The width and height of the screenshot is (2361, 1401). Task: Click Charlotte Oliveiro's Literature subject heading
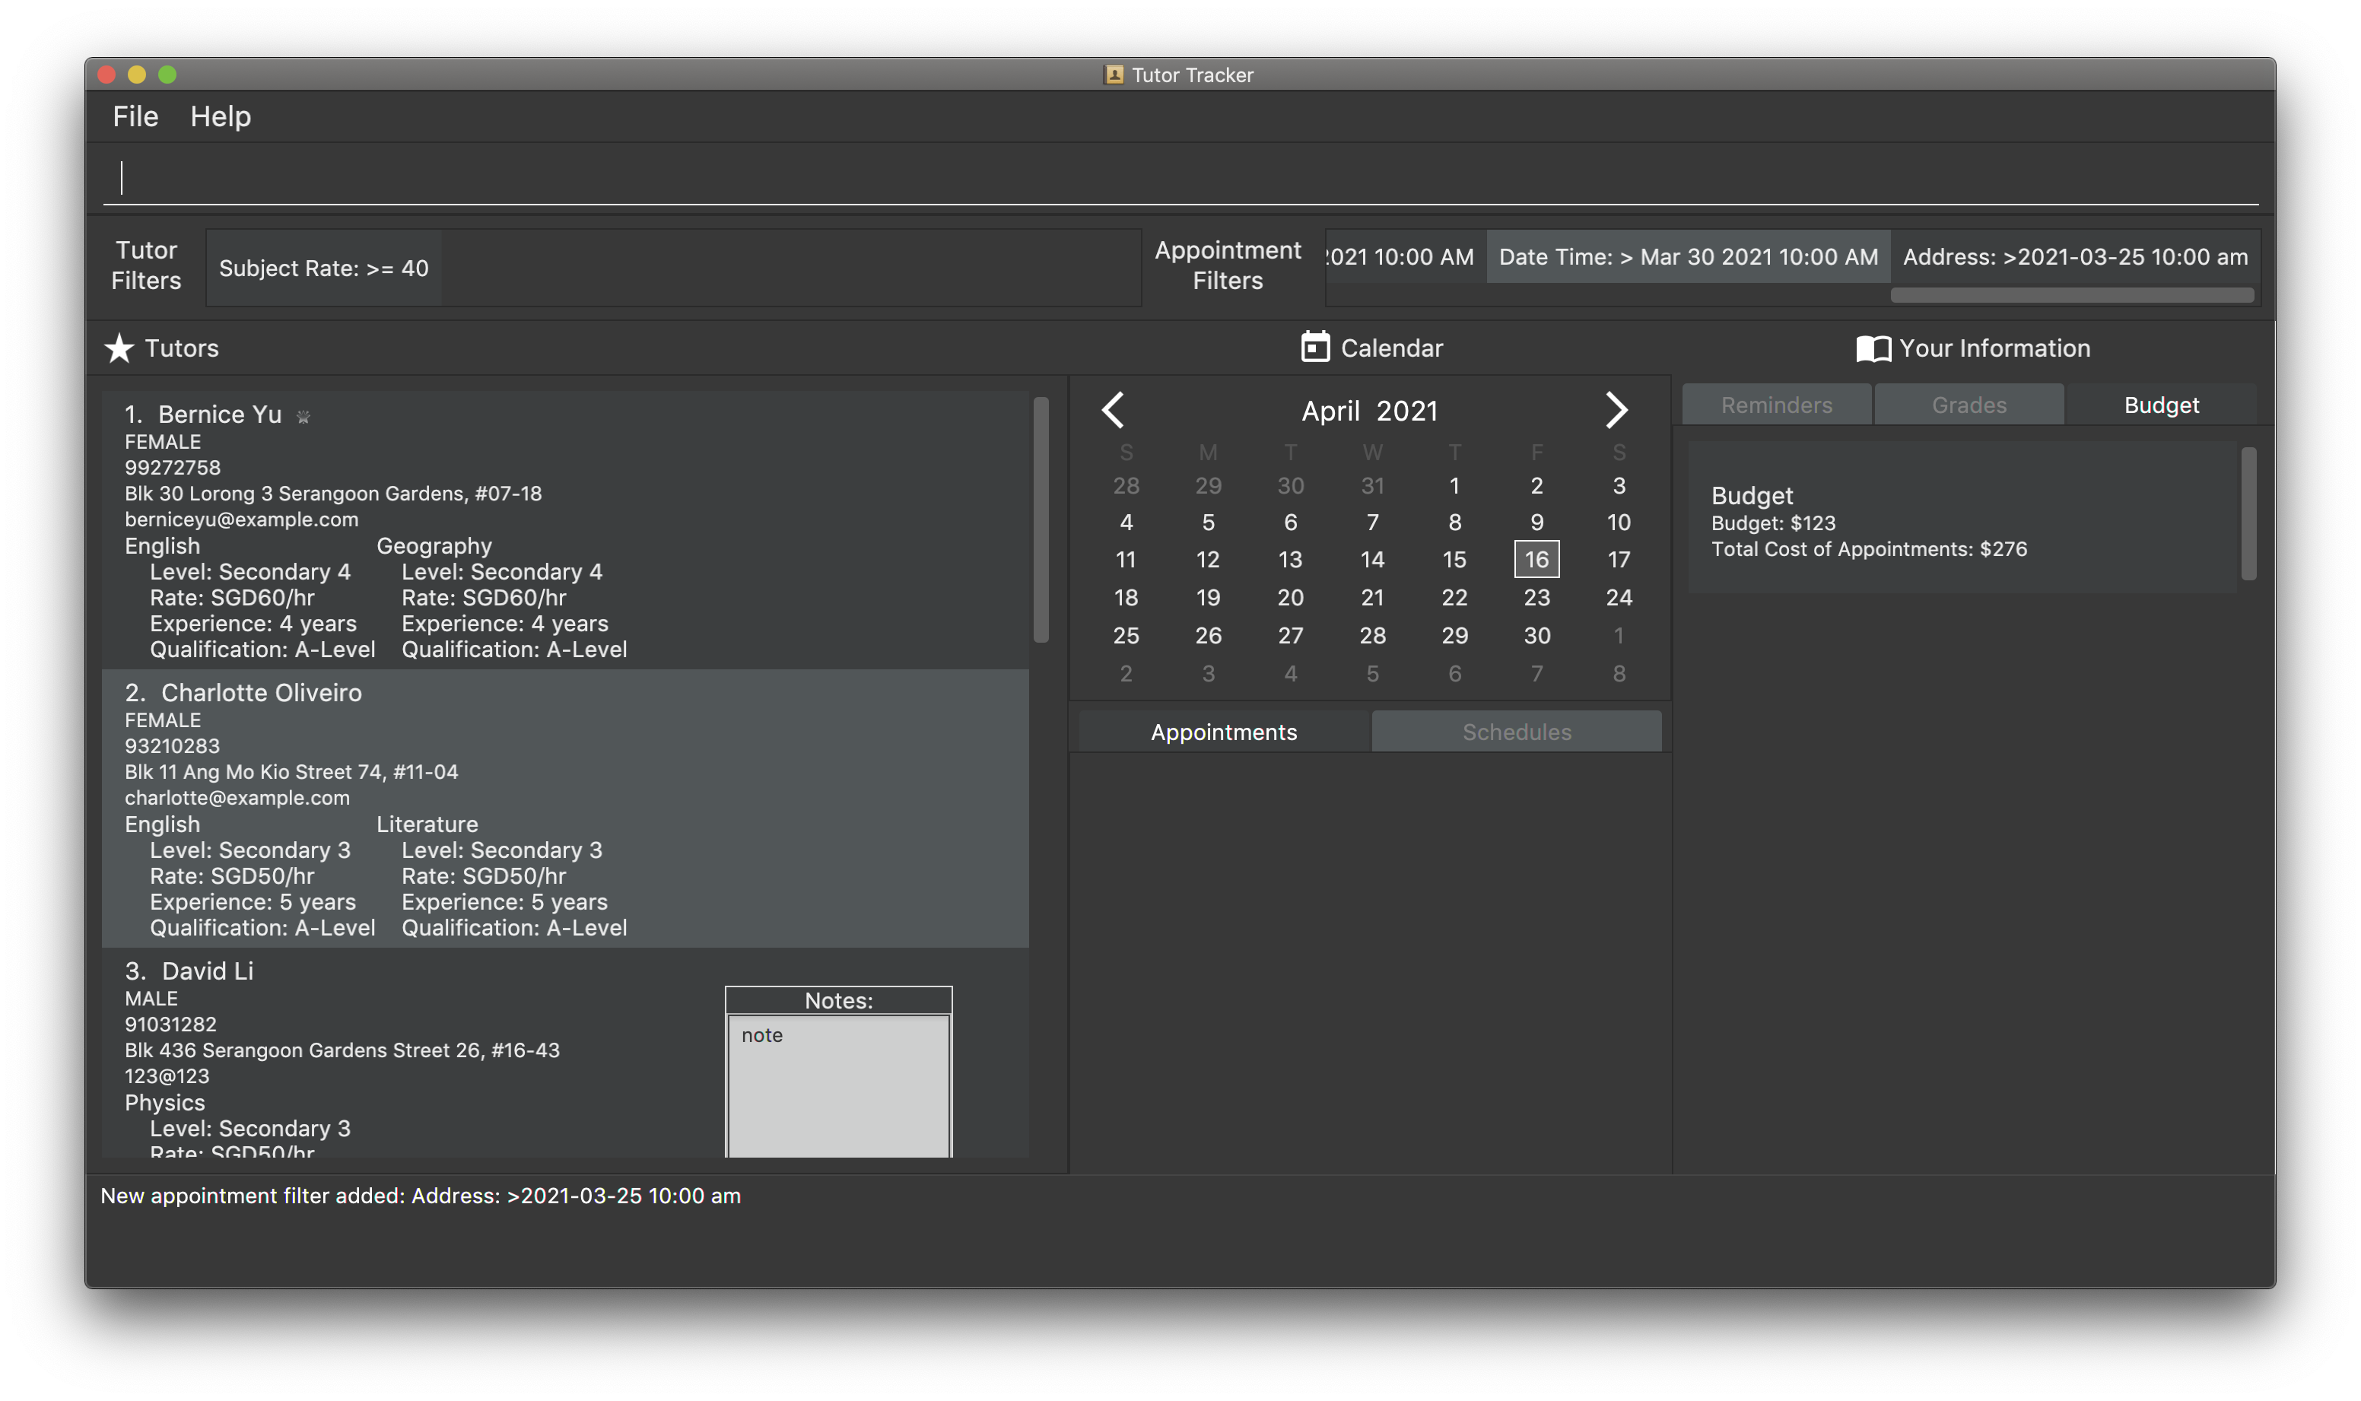(427, 824)
